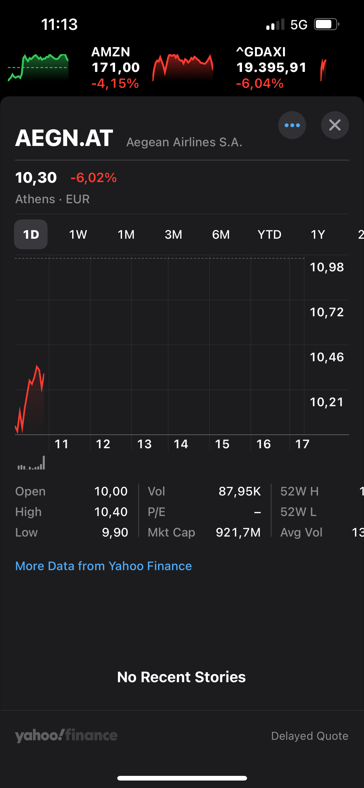Tap the 5G network indicator

pos(299,25)
